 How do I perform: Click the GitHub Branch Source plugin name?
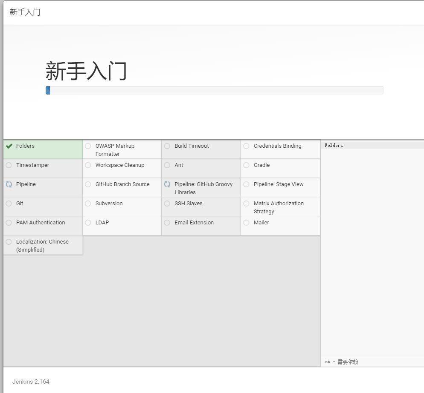coord(122,184)
